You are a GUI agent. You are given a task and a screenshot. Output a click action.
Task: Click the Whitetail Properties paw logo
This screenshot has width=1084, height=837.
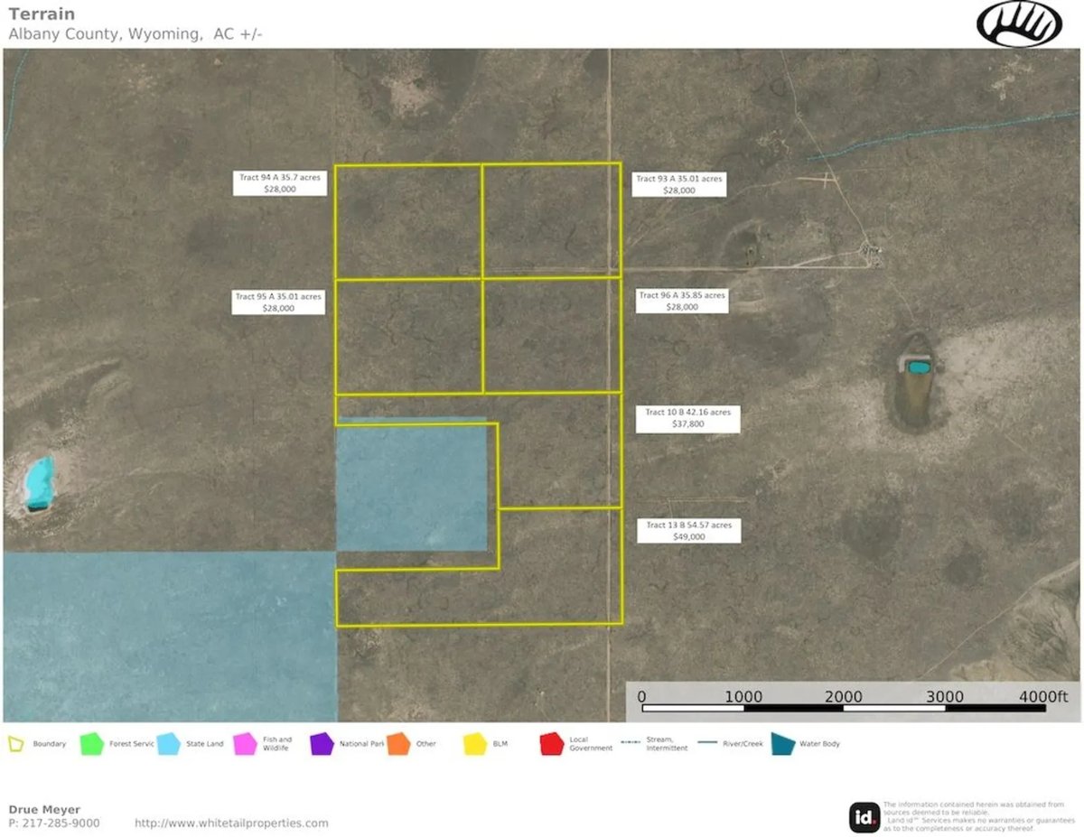pyautogui.click(x=1019, y=24)
